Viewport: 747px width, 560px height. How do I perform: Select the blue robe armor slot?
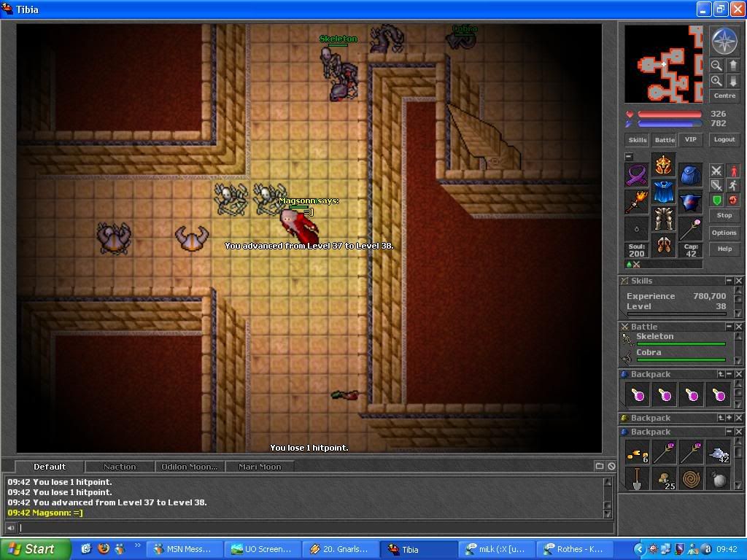[664, 192]
